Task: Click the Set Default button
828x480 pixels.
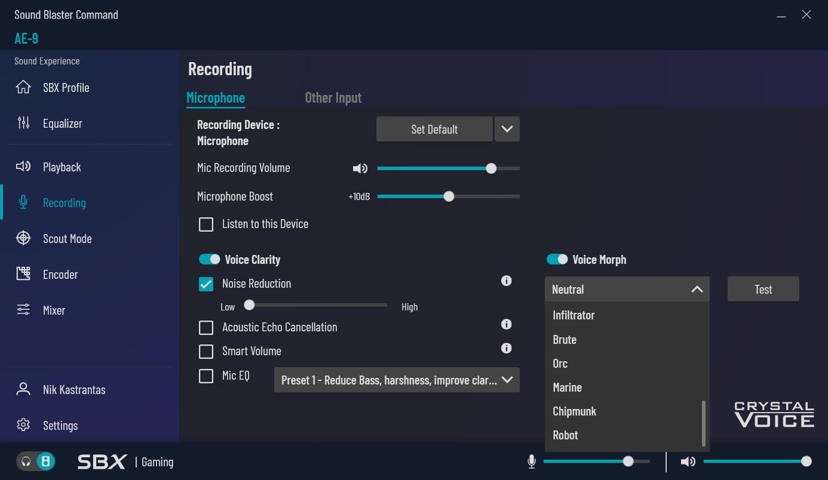Action: 434,129
